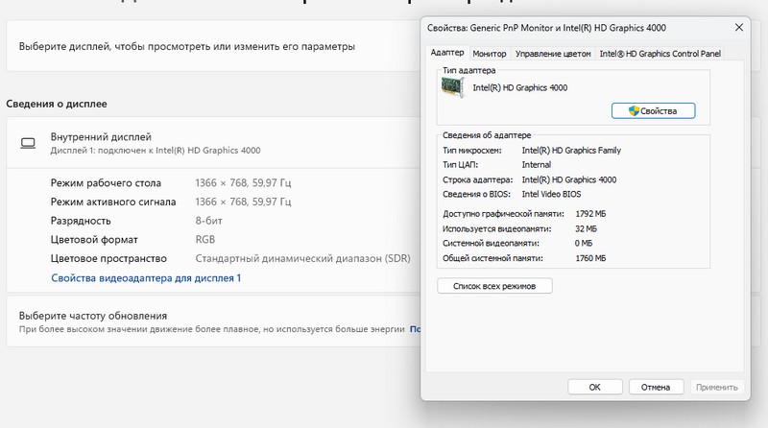
Task: Close the adapter properties dialog
Action: (736, 27)
